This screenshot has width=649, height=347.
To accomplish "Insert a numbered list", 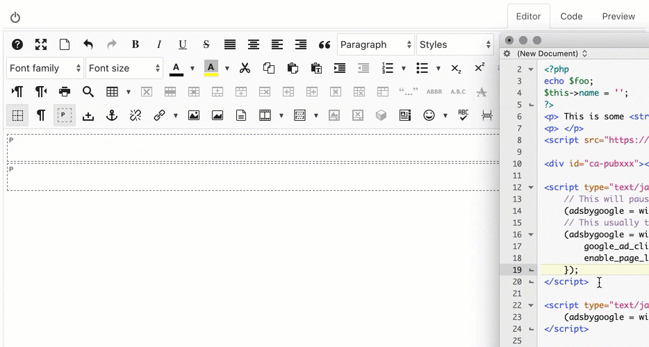I will click(x=388, y=68).
